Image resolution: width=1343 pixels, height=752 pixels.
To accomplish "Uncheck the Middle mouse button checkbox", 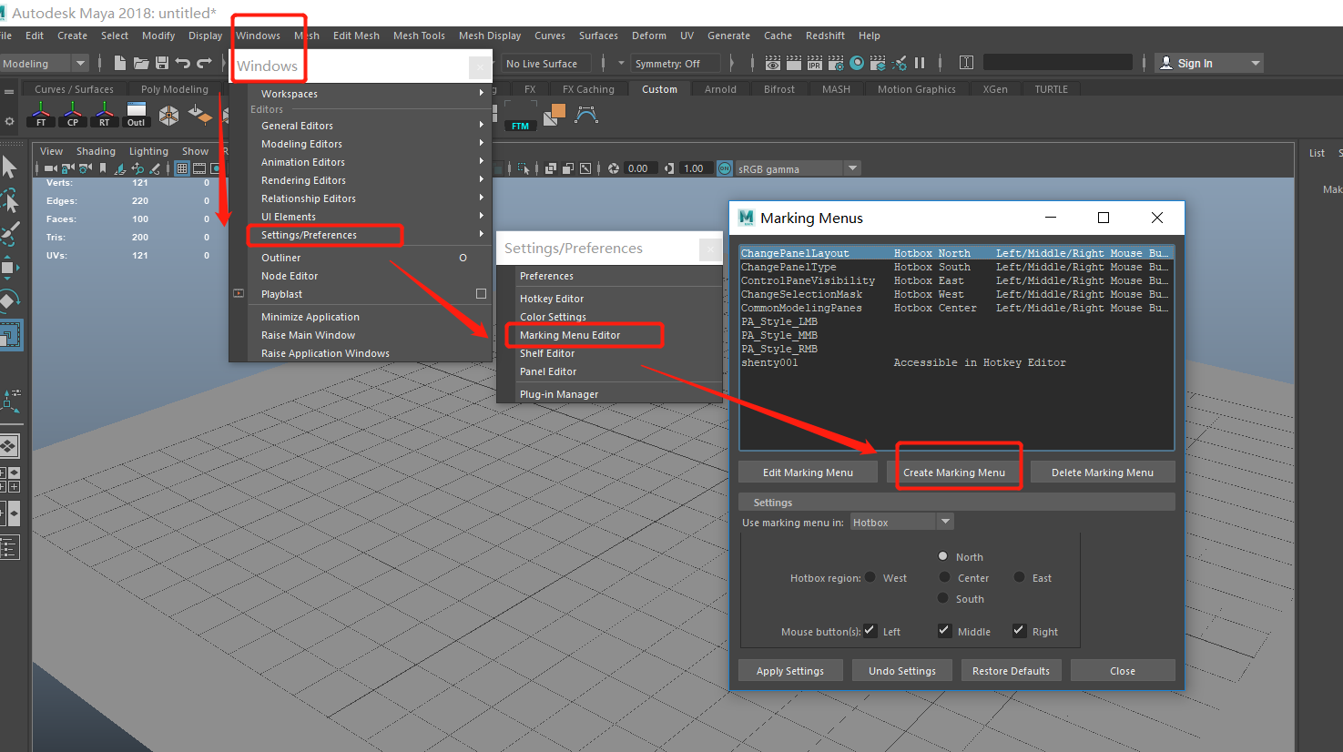I will (x=944, y=630).
